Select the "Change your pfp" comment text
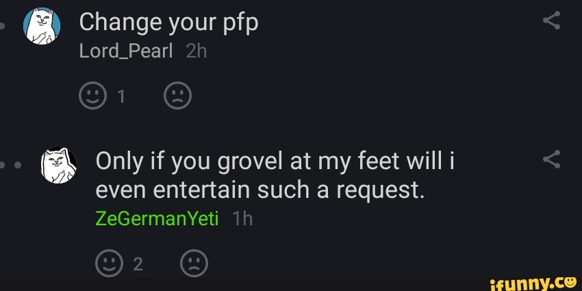The width and height of the screenshot is (582, 291). pos(168,23)
